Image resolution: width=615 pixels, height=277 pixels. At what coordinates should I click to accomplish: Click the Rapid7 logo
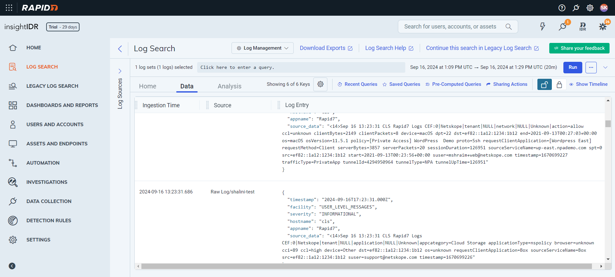click(40, 8)
